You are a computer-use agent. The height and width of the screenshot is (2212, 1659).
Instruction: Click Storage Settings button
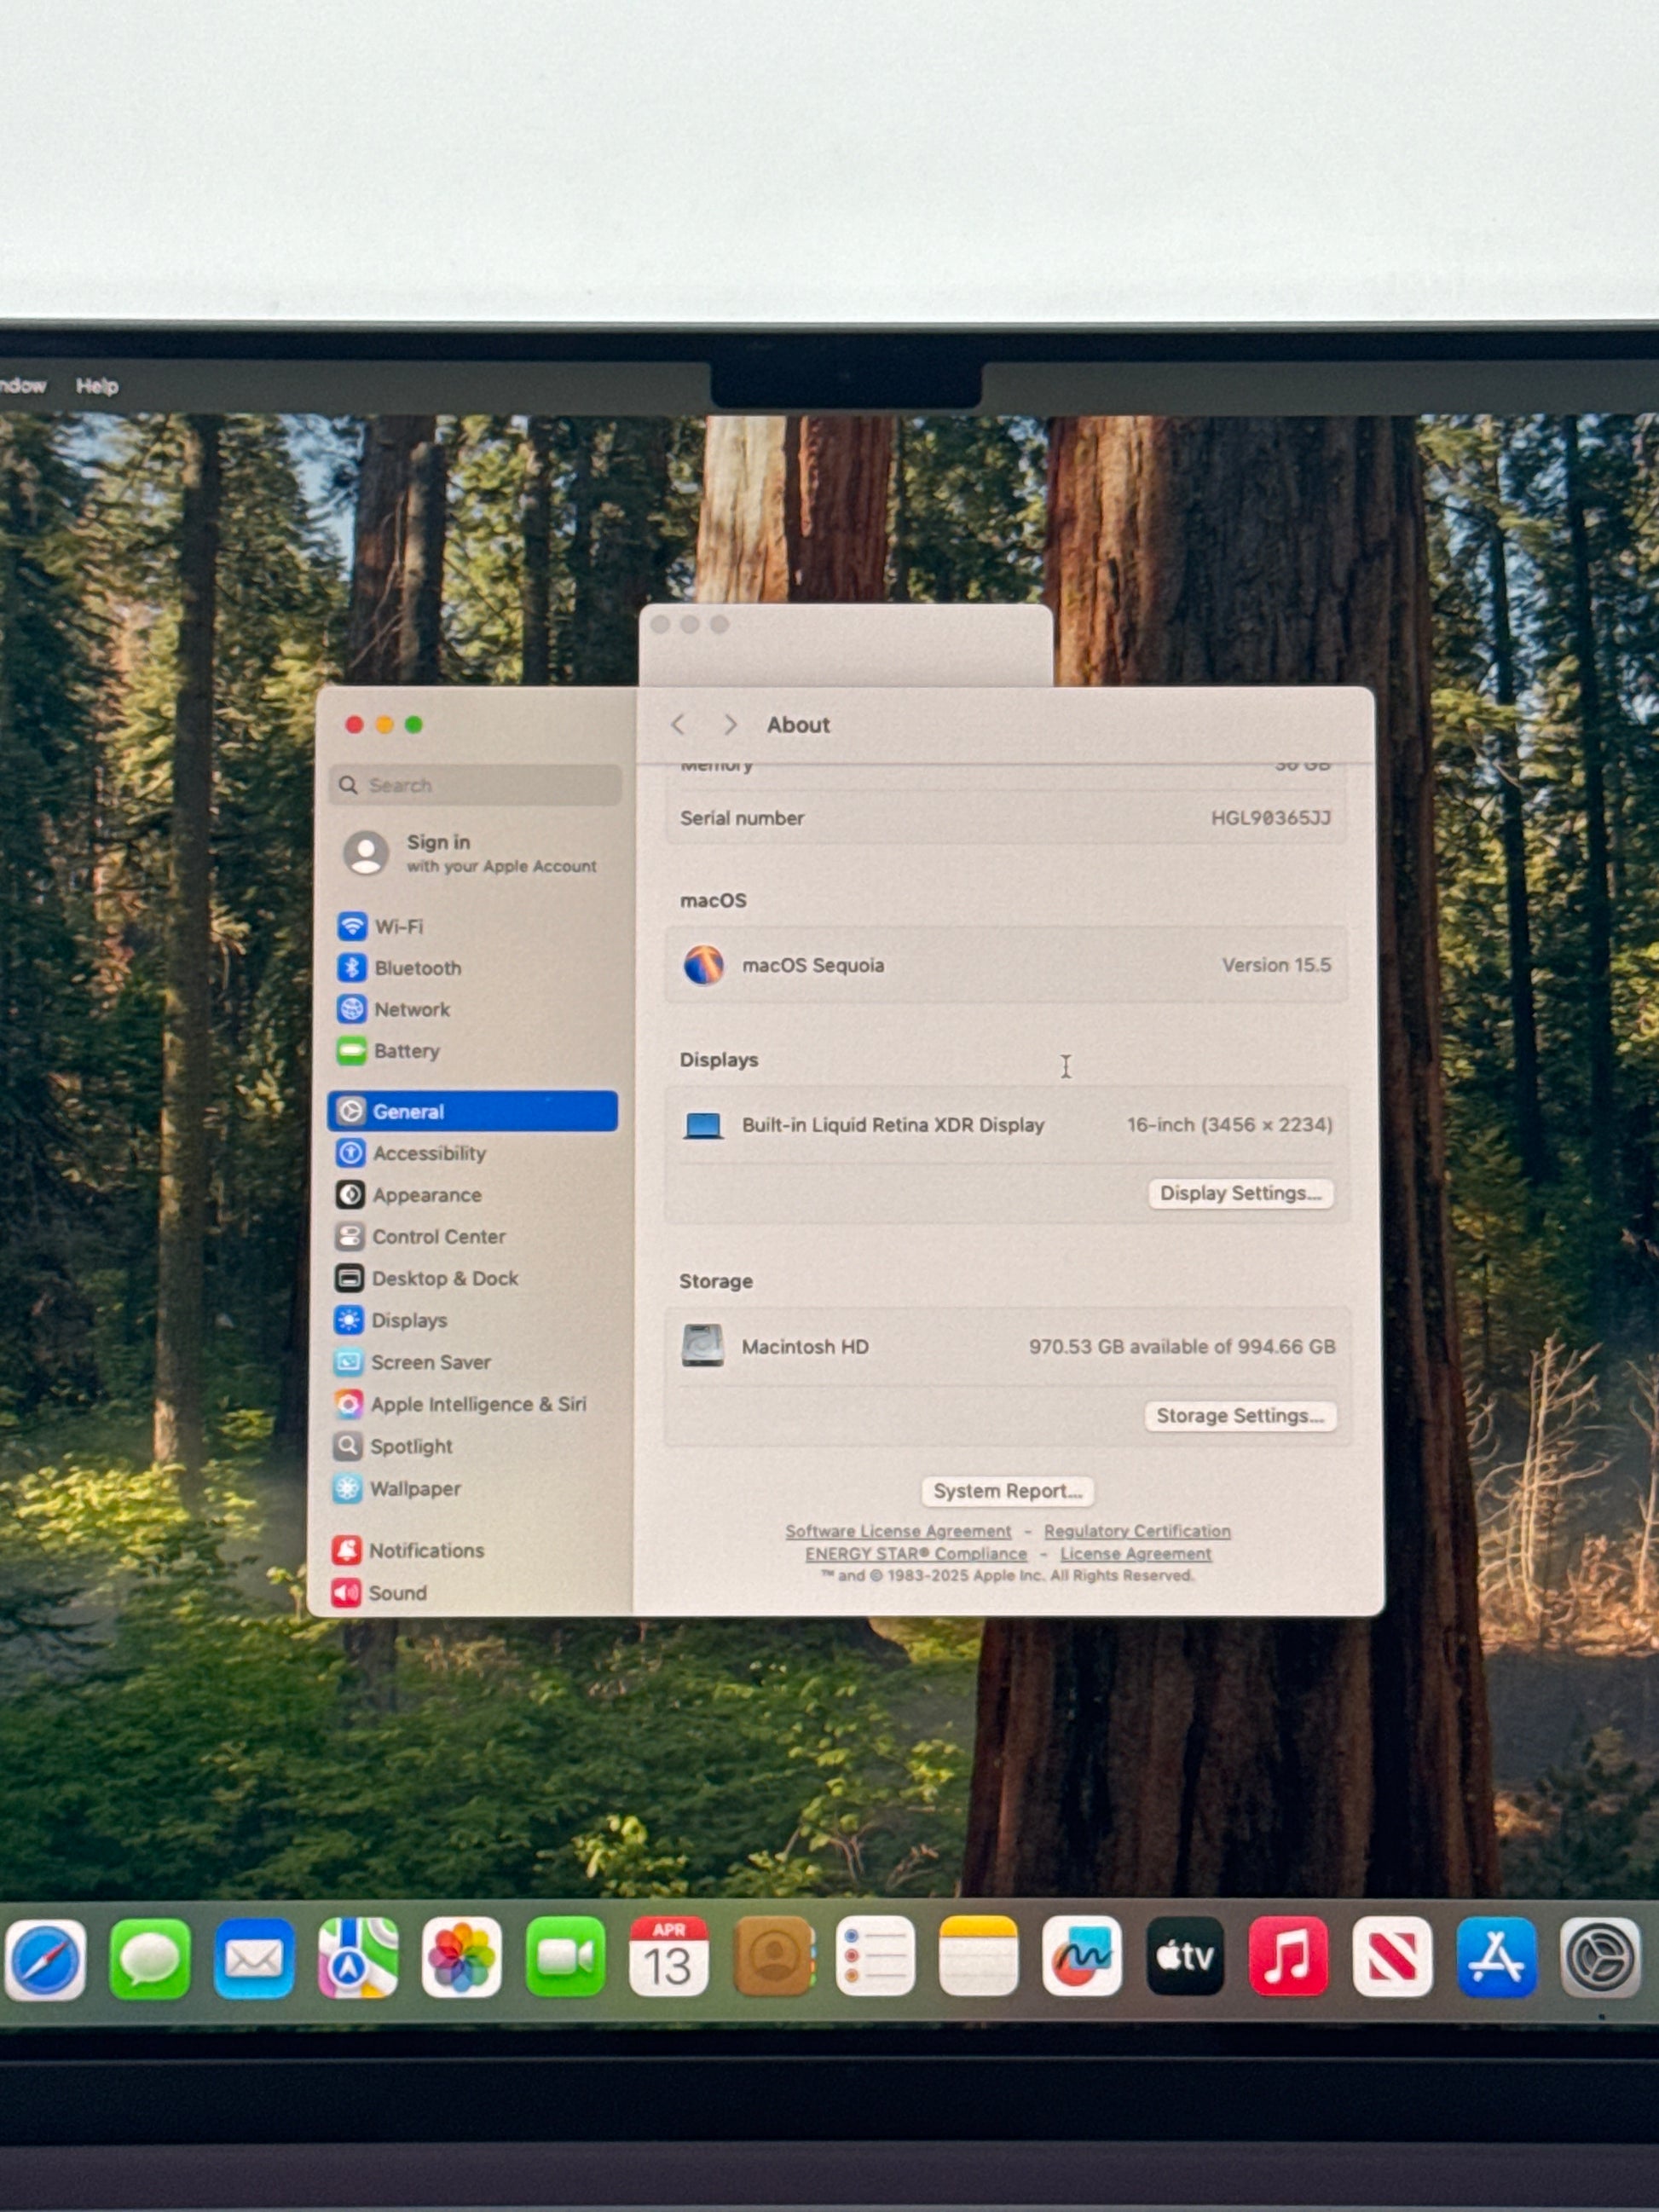1239,1415
